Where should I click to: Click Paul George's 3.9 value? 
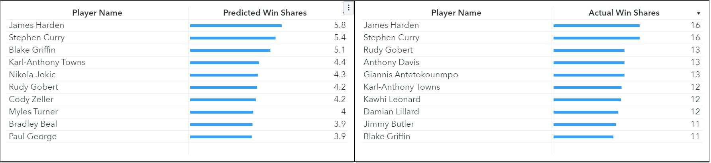340,136
